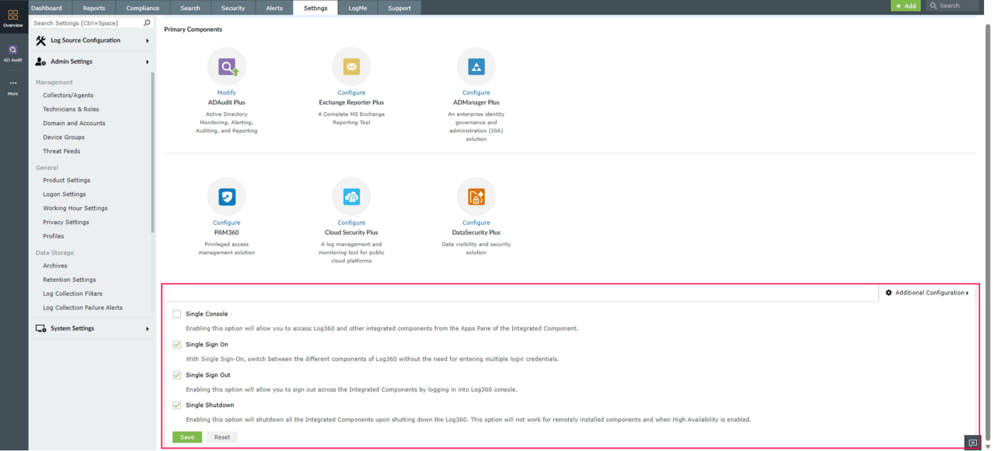The width and height of the screenshot is (993, 451).
Task: Open Log Collection Failure Alerts
Action: coord(83,308)
